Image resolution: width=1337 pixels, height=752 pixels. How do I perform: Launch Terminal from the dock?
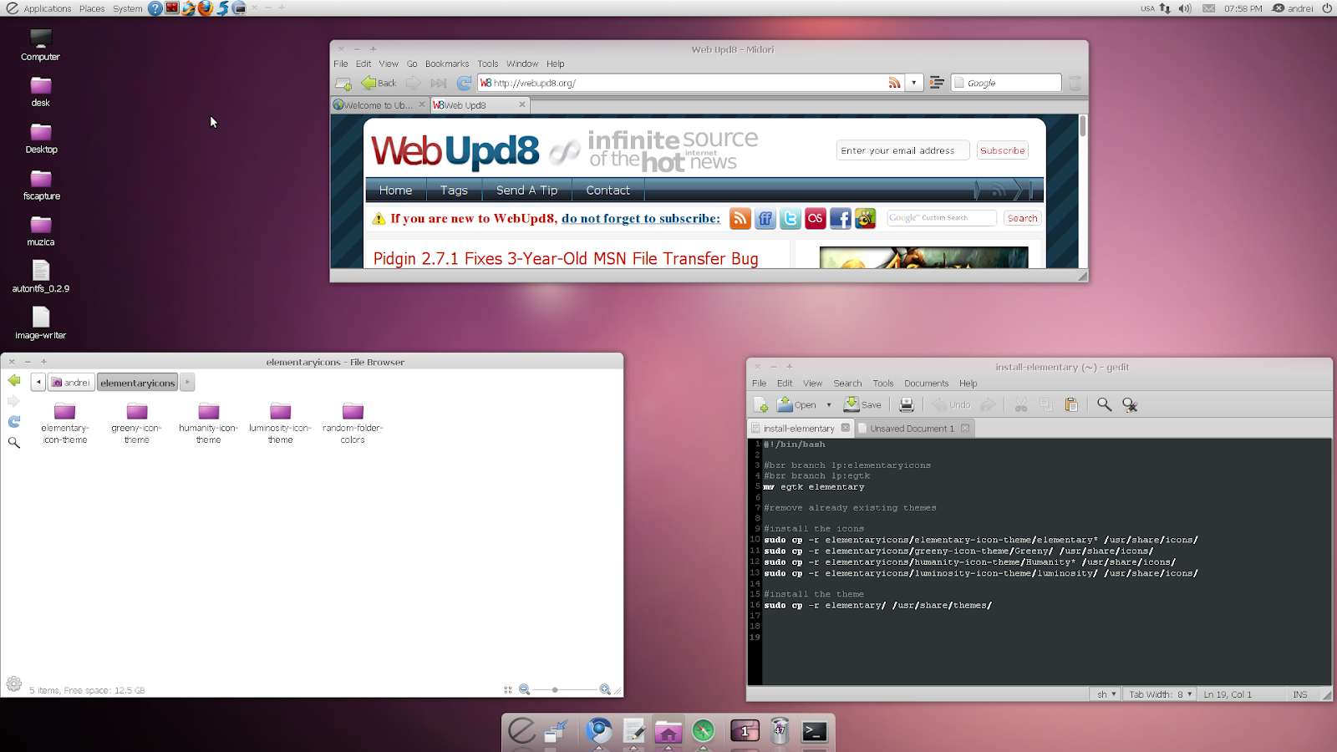[814, 731]
